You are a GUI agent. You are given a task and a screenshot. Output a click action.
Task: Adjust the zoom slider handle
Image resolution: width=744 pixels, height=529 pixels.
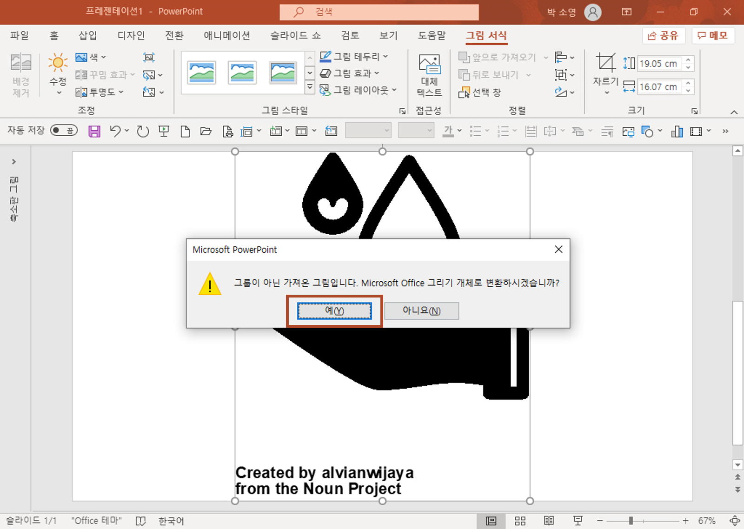[631, 521]
